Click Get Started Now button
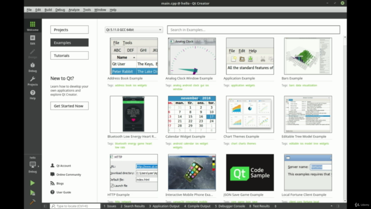The width and height of the screenshot is (371, 209). [x=70, y=106]
